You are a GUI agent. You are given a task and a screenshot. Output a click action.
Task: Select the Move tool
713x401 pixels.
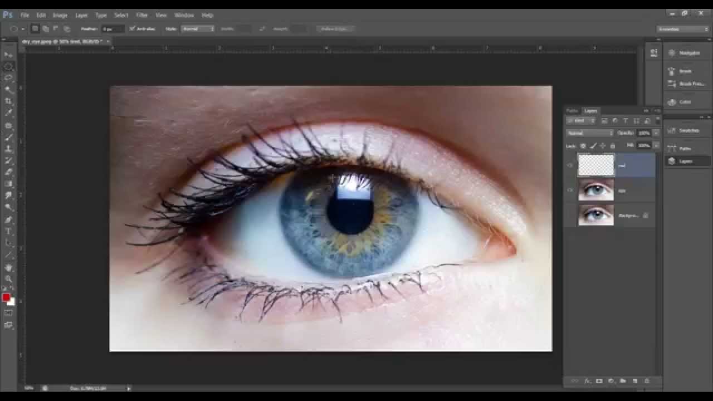[8, 54]
